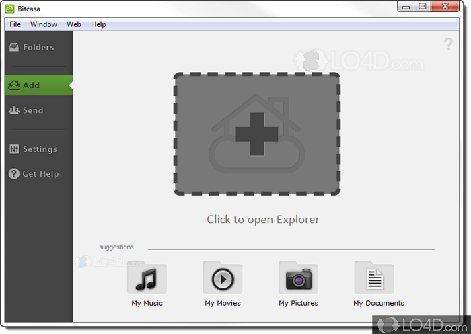Maximize the Bitcasa window

(x=423, y=6)
